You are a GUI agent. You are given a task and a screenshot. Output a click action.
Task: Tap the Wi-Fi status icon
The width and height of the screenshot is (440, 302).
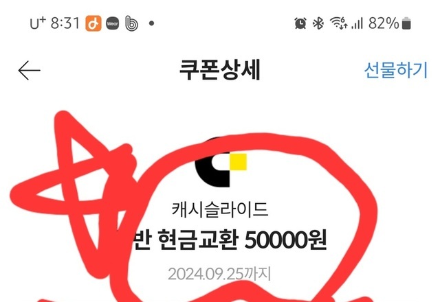point(339,23)
